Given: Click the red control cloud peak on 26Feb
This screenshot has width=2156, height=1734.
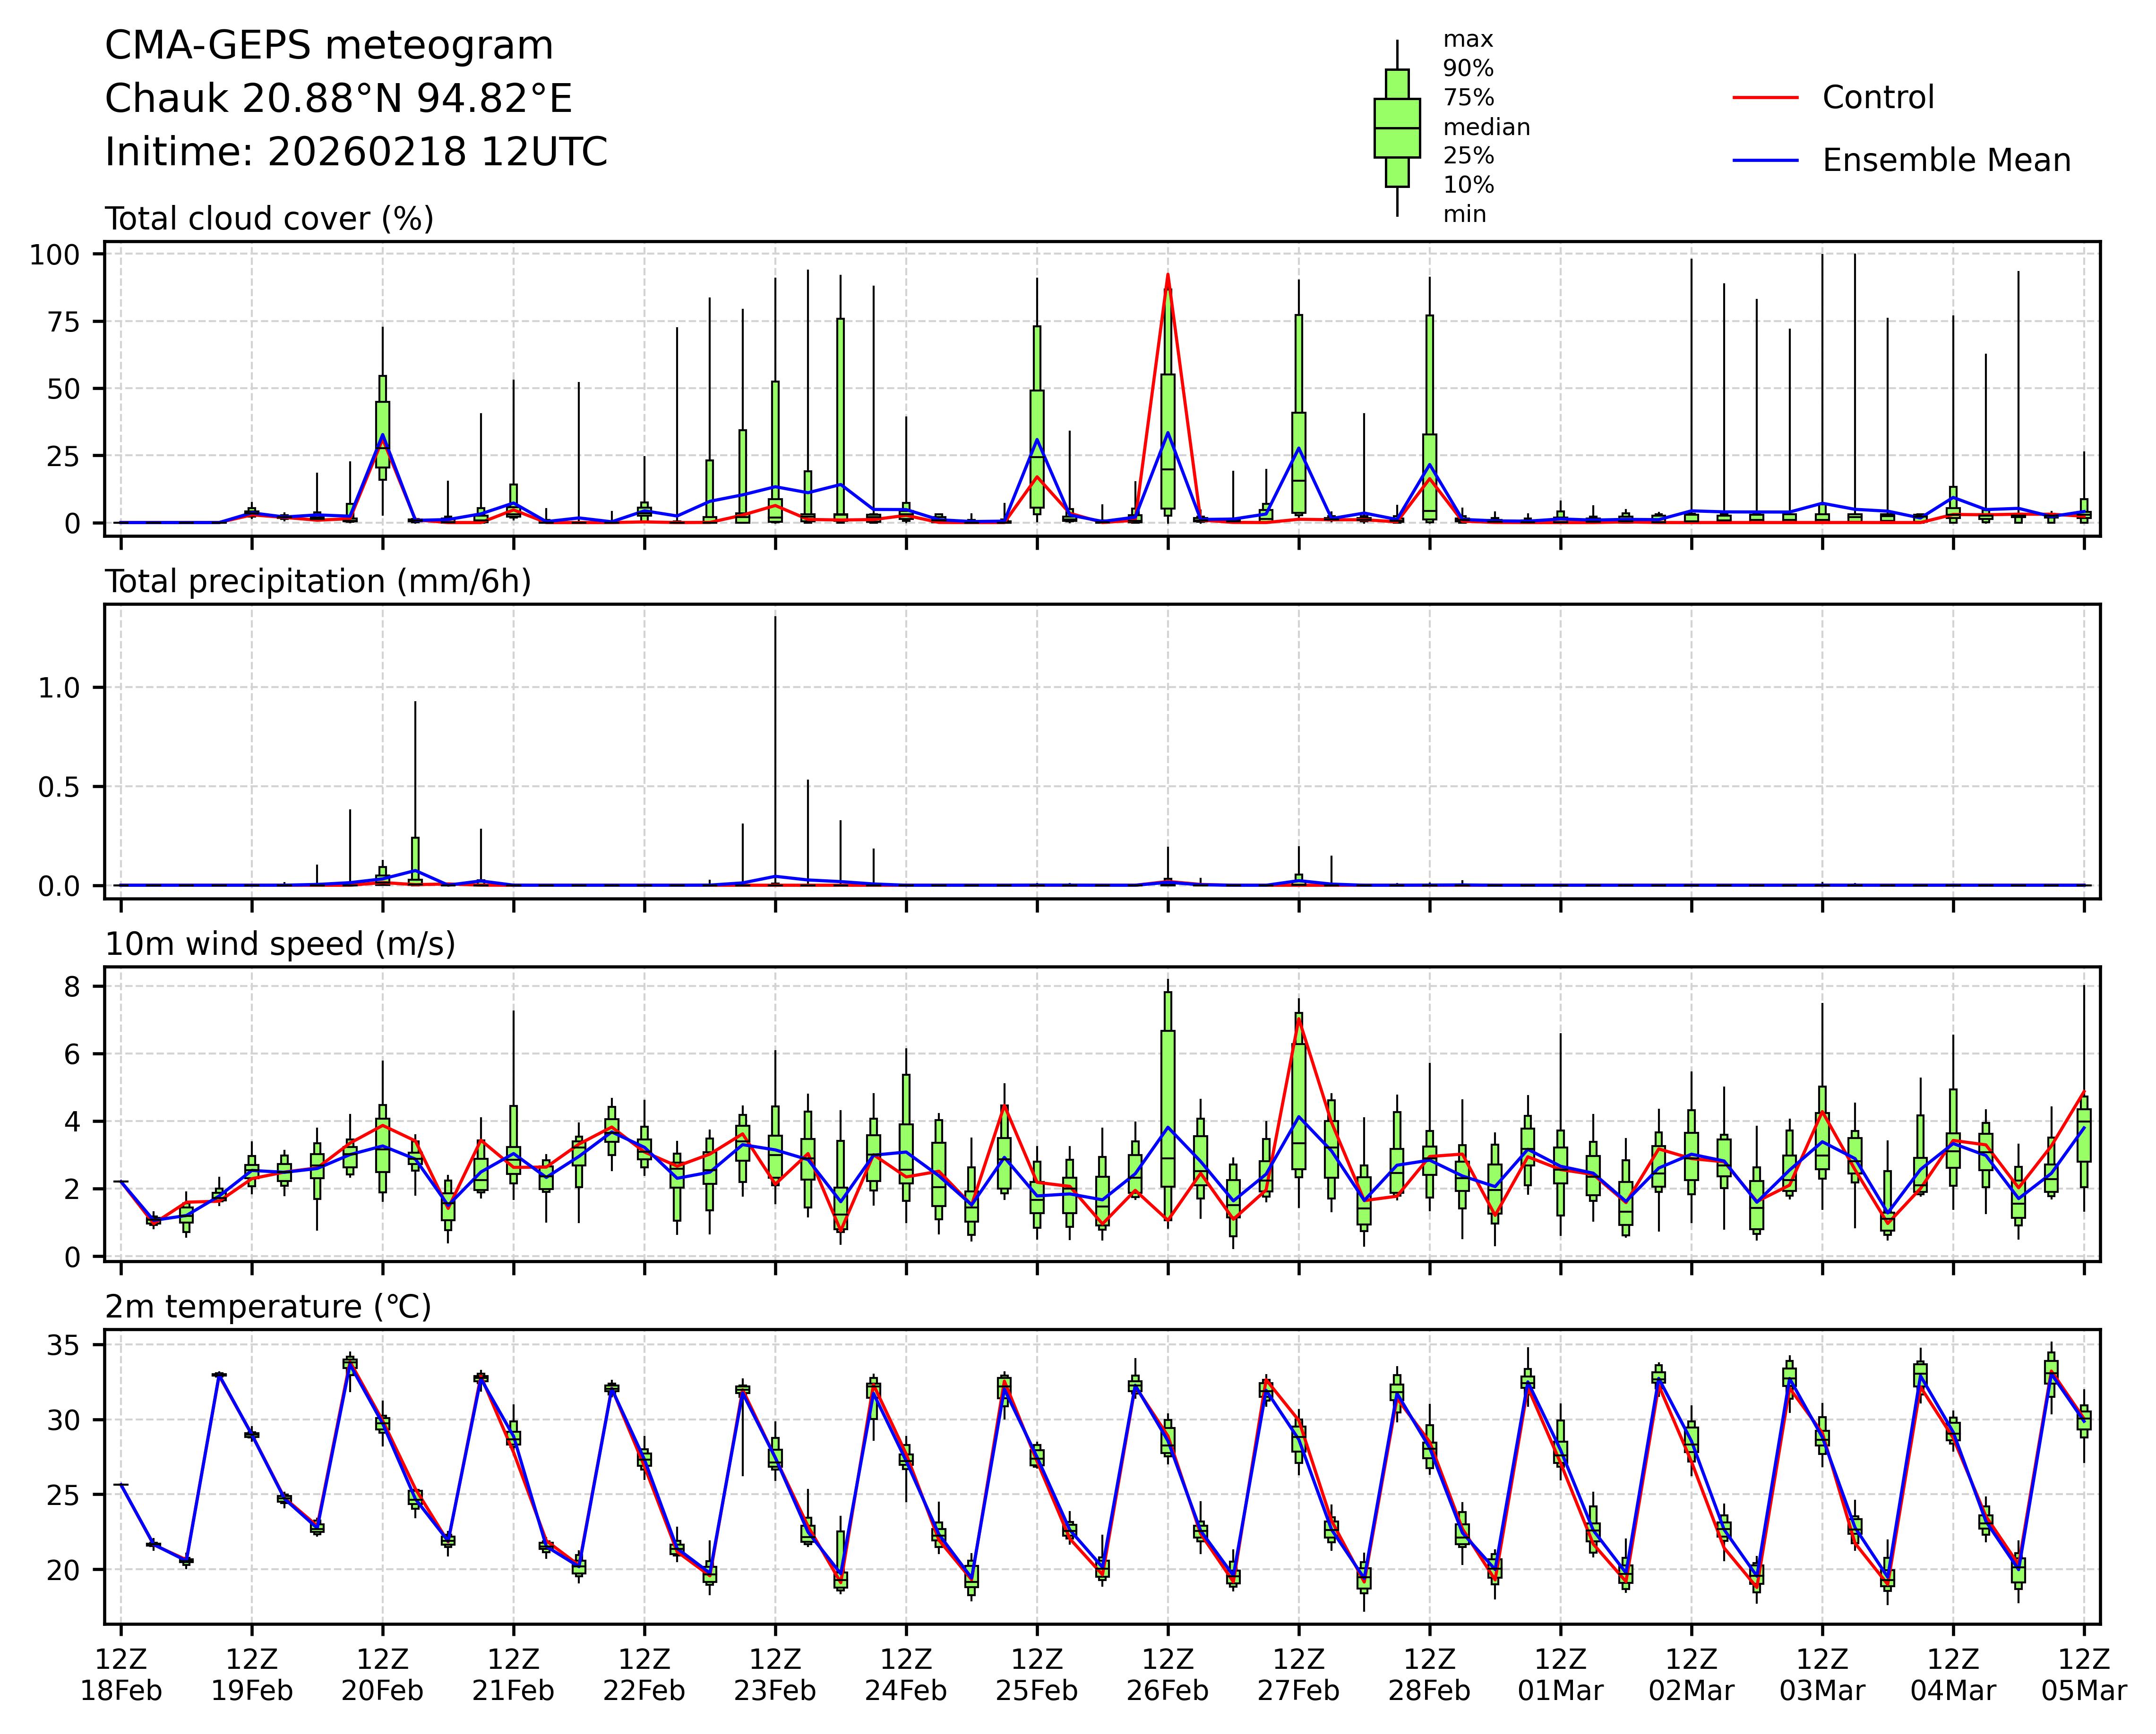Looking at the screenshot, I should tap(1168, 276).
